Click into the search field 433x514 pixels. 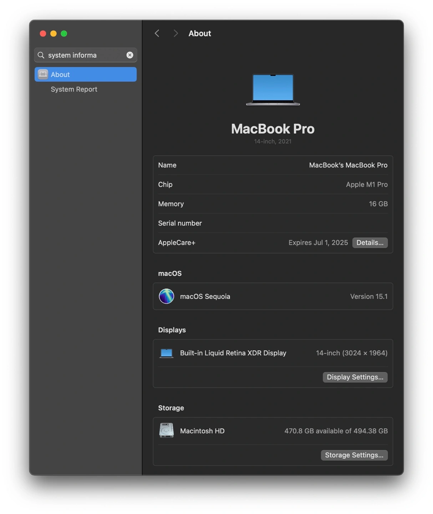pos(86,55)
